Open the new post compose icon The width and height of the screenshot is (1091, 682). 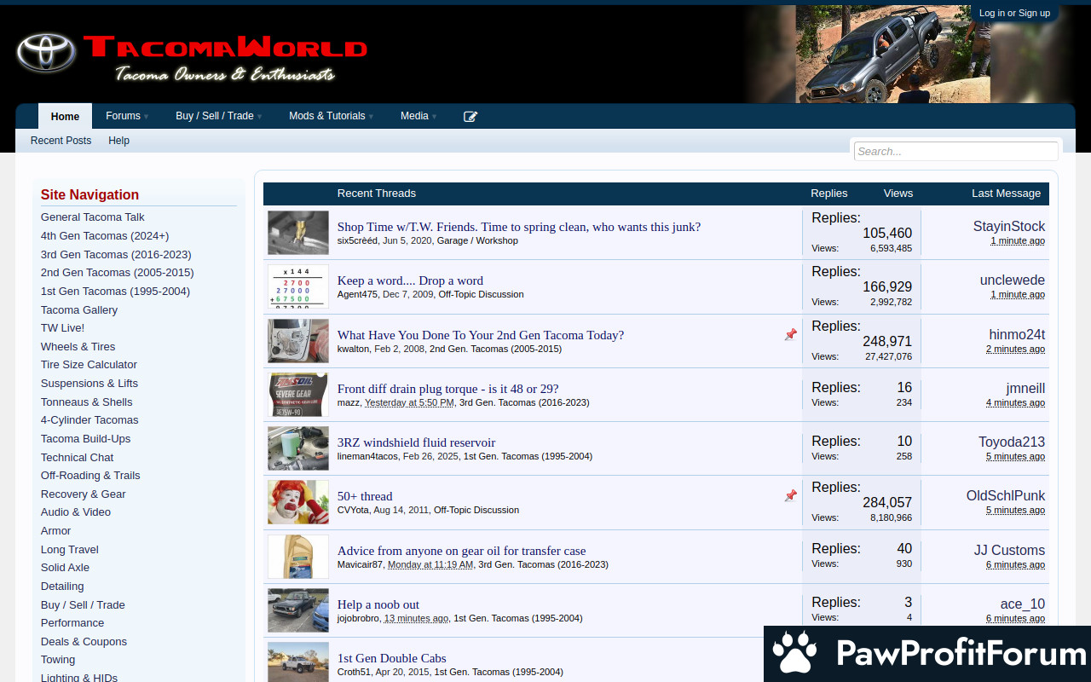point(470,117)
